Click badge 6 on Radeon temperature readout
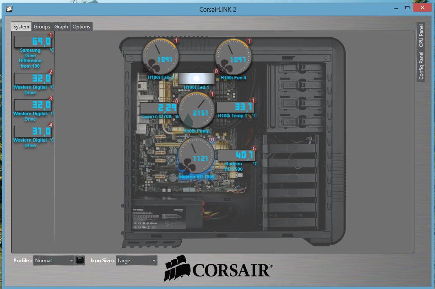The width and height of the screenshot is (435, 289). pyautogui.click(x=254, y=148)
